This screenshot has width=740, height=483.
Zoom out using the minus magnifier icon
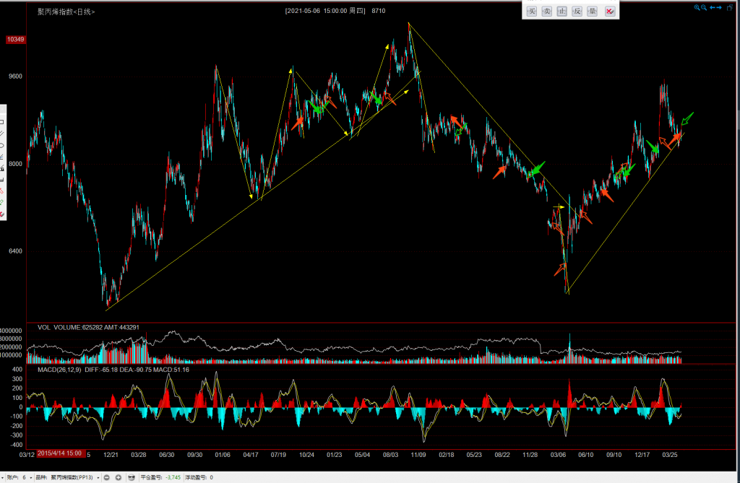[x=705, y=7]
